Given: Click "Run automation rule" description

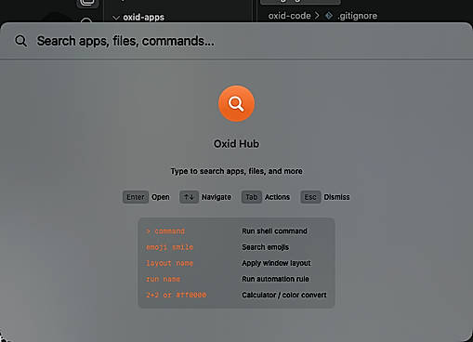Looking at the screenshot, I should (x=275, y=279).
